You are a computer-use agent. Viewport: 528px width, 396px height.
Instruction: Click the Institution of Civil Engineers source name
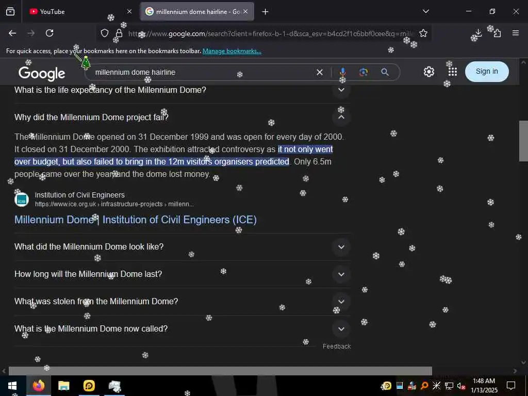[79, 195]
